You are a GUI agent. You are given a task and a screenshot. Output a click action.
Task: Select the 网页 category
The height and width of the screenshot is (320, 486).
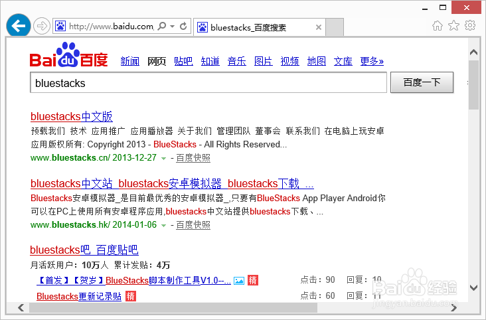click(x=157, y=61)
